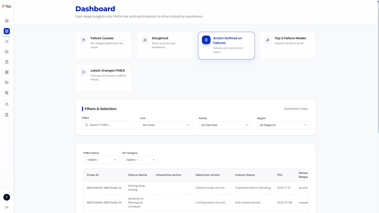Select the Top 5 Failure Modes card
This screenshot has width=379, height=213.
pos(288,45)
